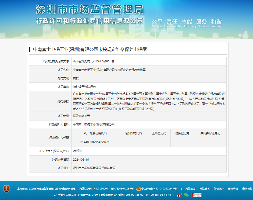The image size is (253, 200).
Task: Click the police emblem icon beside 粤公网安备
Action: (x=138, y=189)
